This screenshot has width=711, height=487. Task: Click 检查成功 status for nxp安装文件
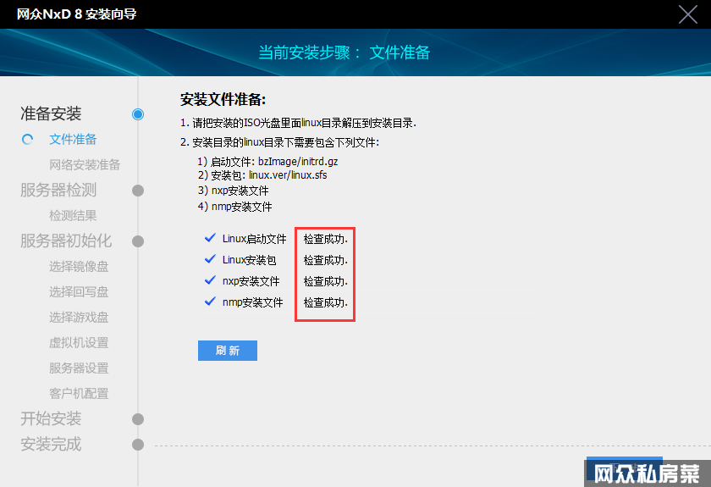pos(326,281)
